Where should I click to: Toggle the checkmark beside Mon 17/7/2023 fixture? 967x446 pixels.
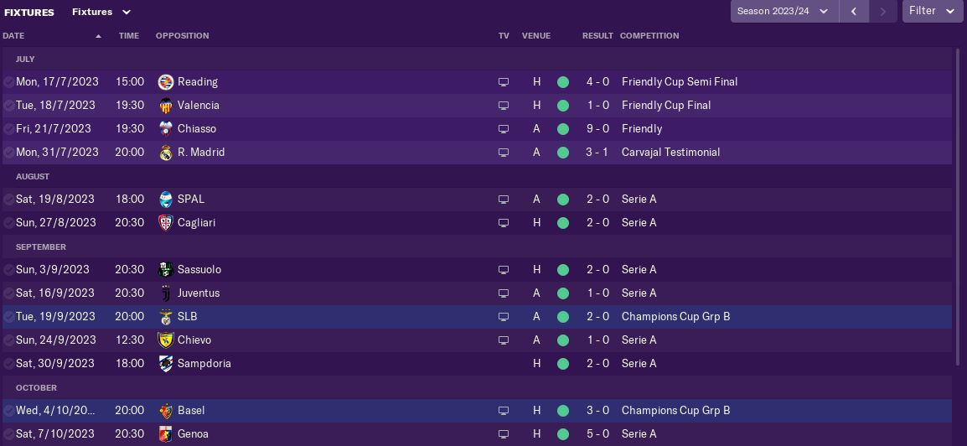coord(8,82)
